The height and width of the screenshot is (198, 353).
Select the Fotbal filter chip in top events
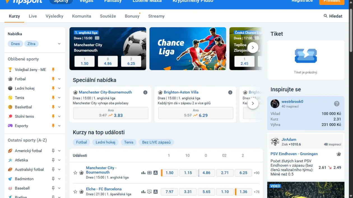coord(82,142)
